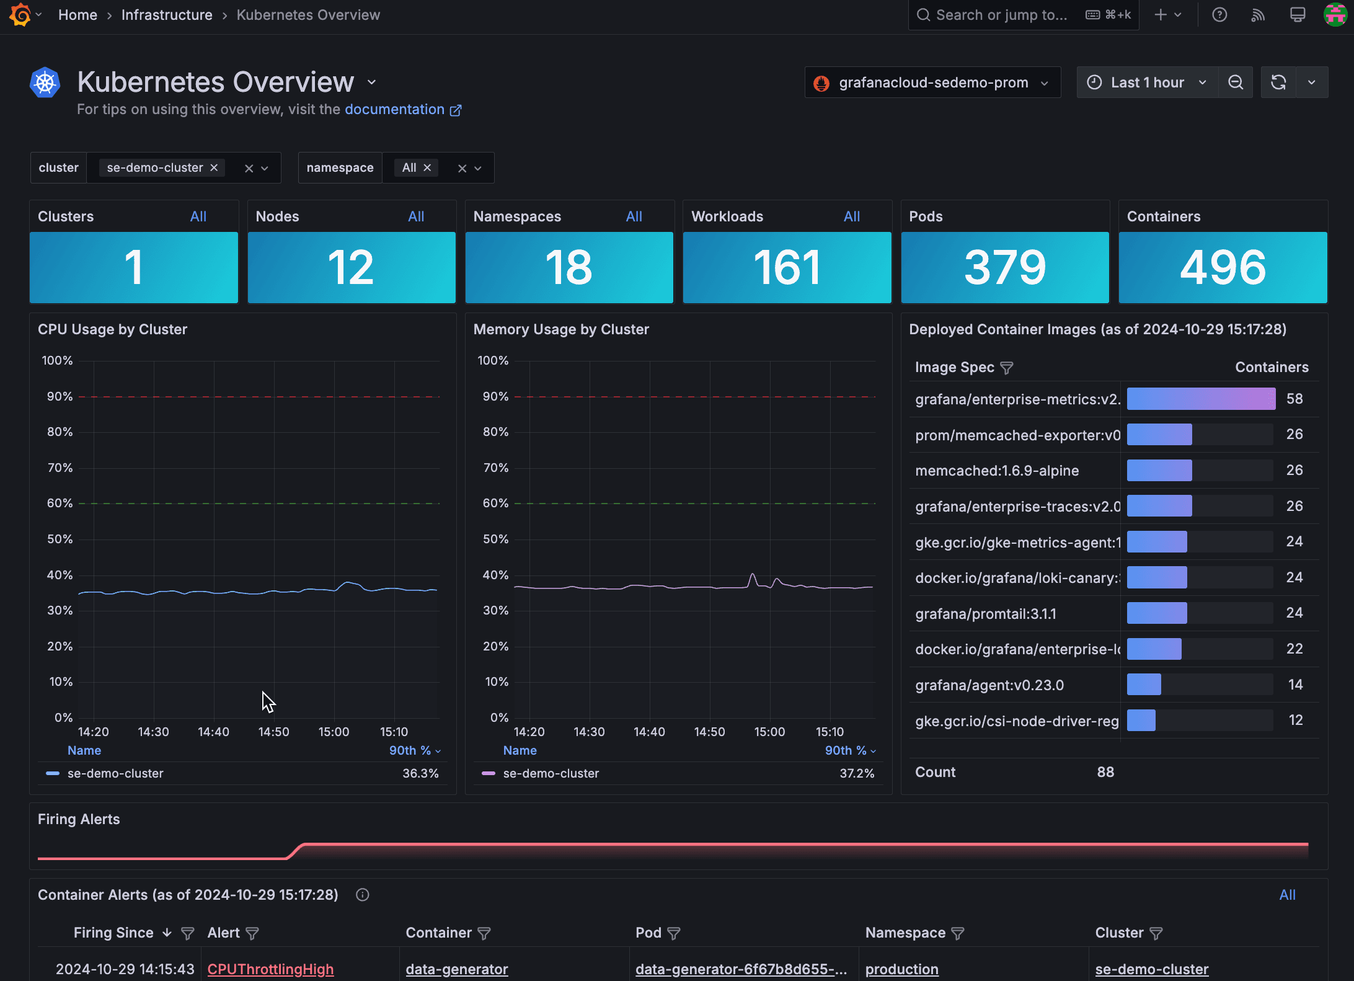
Task: Click the filter funnel on the Pod column
Action: pyautogui.click(x=675, y=933)
